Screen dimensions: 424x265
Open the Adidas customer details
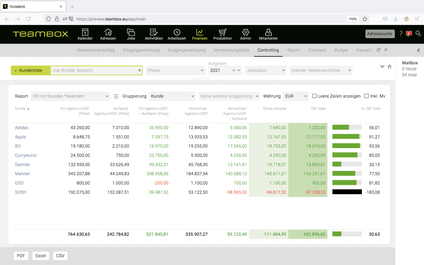pyautogui.click(x=21, y=127)
